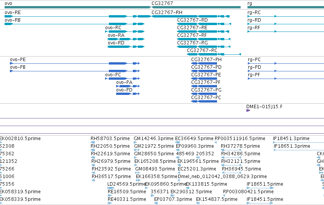Open EST RH34286.5prime
The width and height of the screenshot is (324, 205).
click(x=241, y=154)
